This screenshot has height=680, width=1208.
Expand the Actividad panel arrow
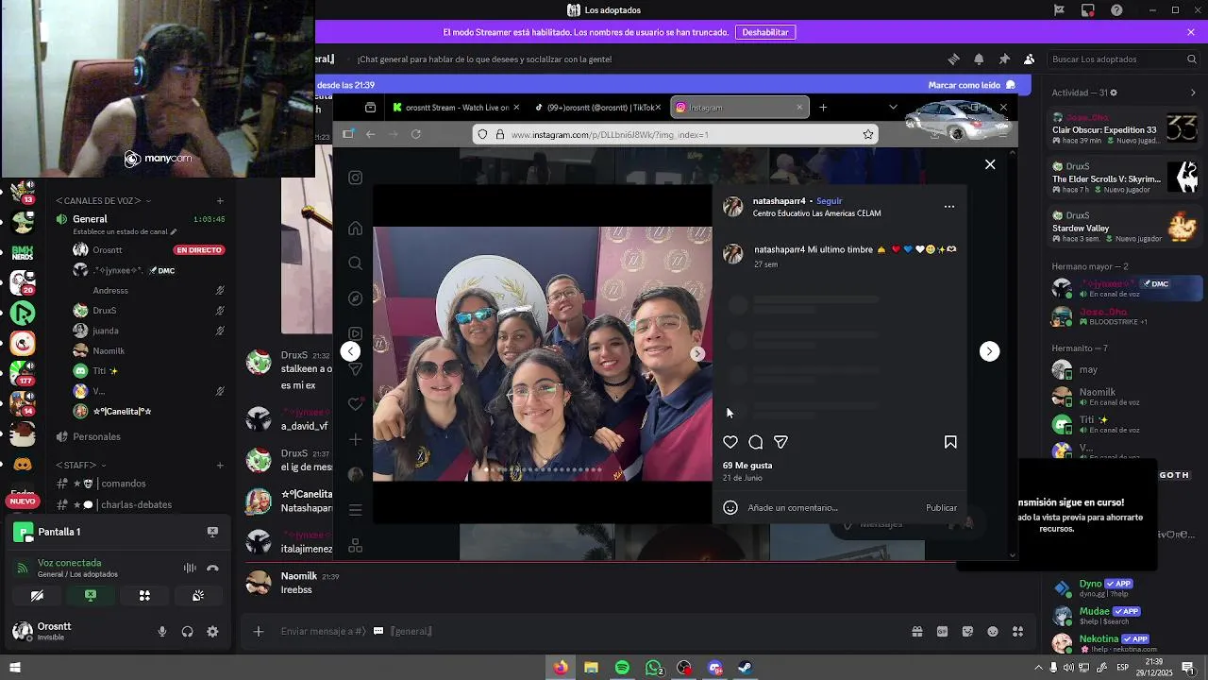(1193, 93)
